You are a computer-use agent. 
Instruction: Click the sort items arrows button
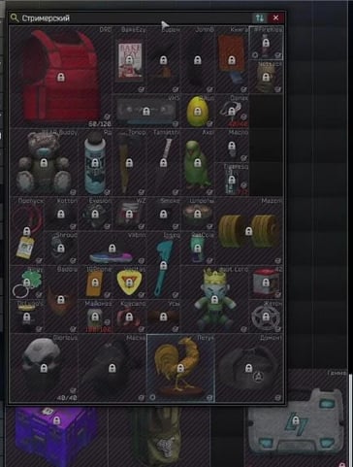click(259, 18)
